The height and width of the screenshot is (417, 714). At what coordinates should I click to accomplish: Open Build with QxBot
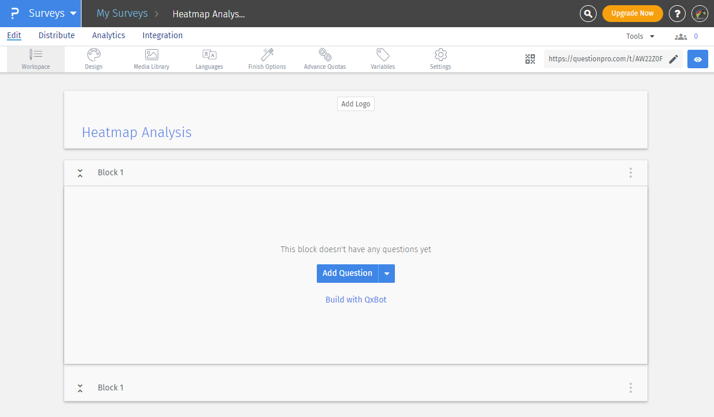point(356,299)
